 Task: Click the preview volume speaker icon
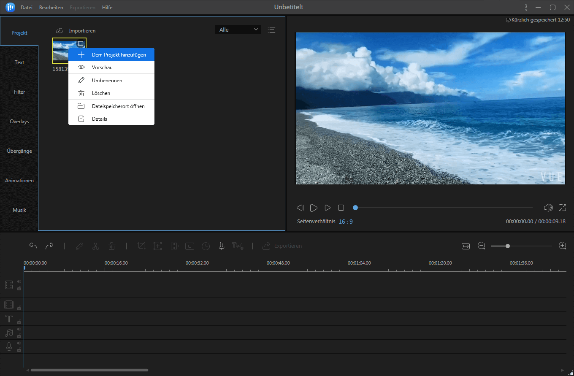(548, 208)
